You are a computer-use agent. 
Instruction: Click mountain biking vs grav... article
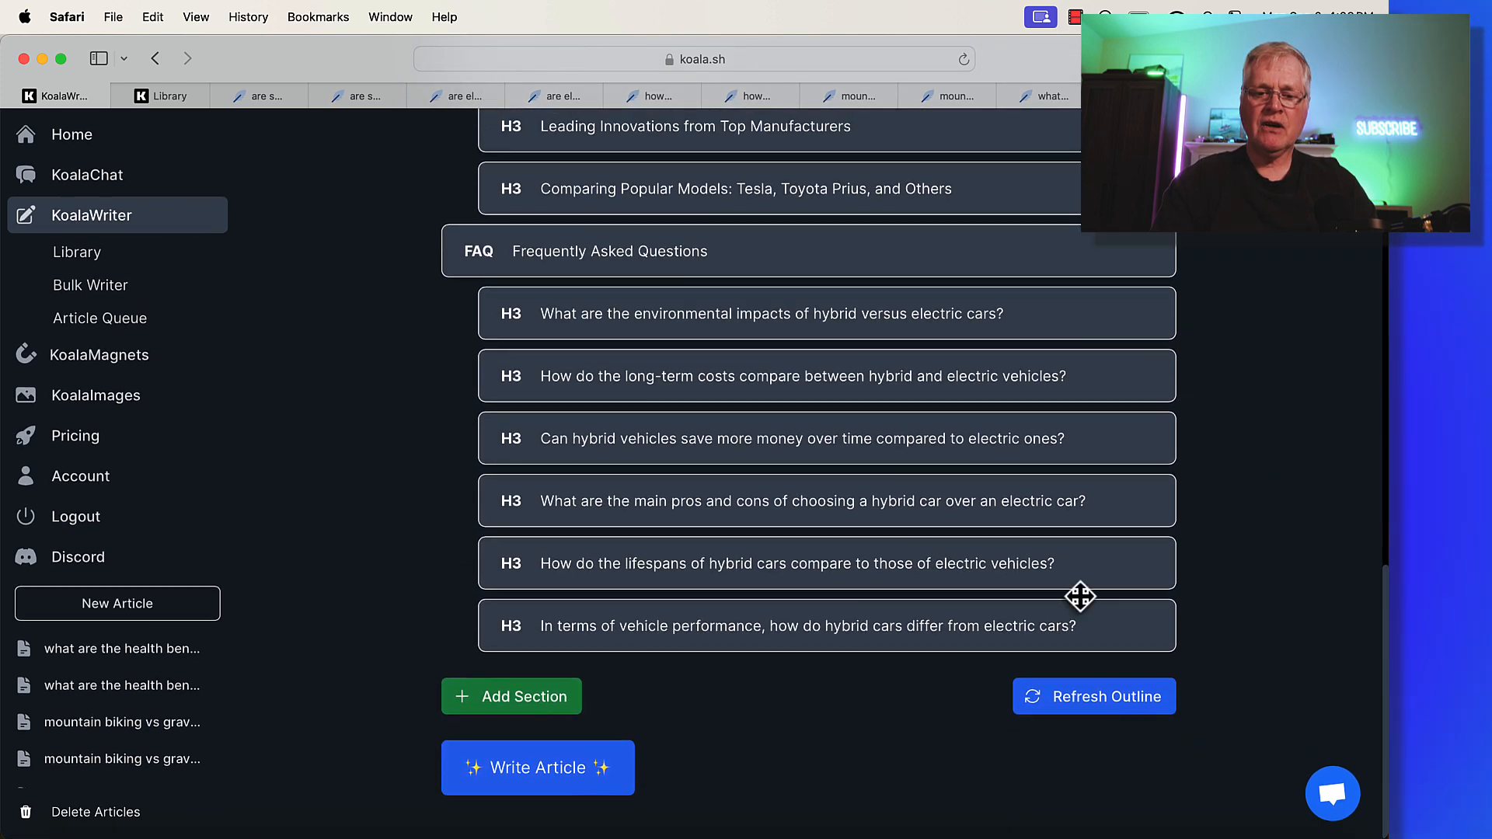(x=122, y=721)
